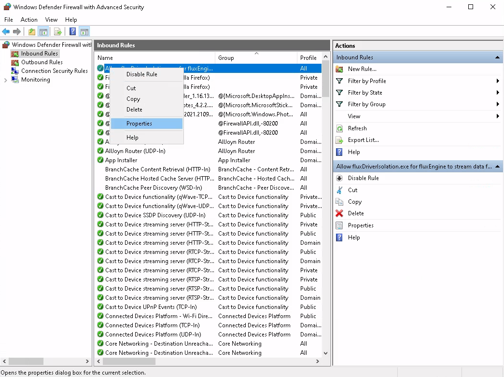Click the New Rule icon in Actions

[x=339, y=69]
